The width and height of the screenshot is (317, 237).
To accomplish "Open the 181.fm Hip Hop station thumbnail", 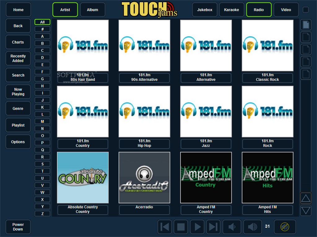I will point(144,112).
